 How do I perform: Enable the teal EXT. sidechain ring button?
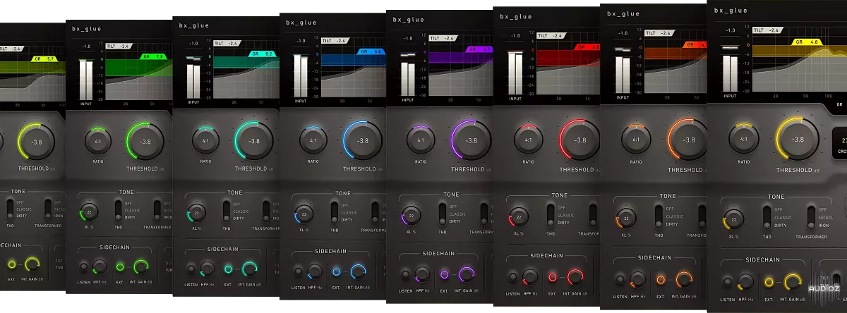coord(228,269)
